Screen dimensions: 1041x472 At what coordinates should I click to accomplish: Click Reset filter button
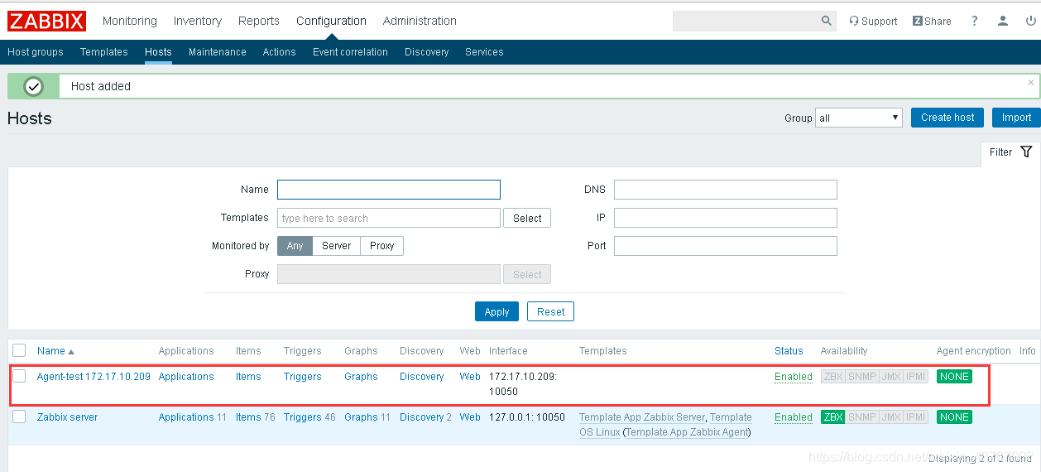point(550,312)
